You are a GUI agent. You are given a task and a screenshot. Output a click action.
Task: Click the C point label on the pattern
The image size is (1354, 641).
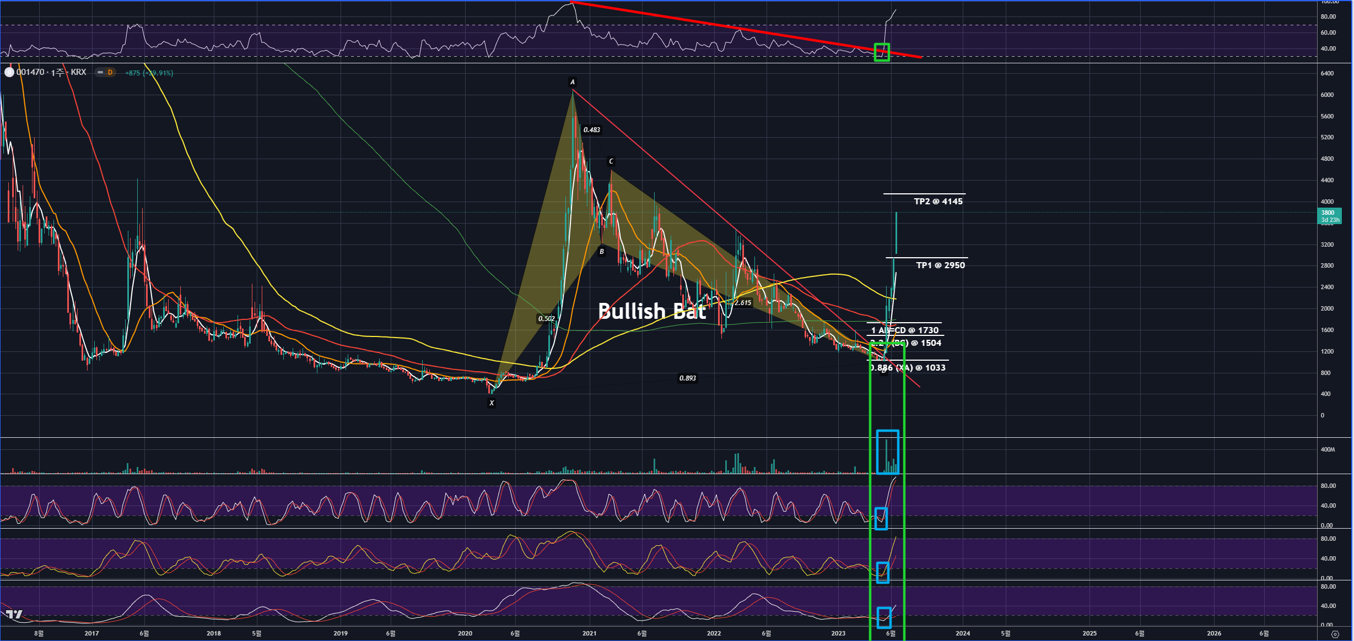click(611, 161)
